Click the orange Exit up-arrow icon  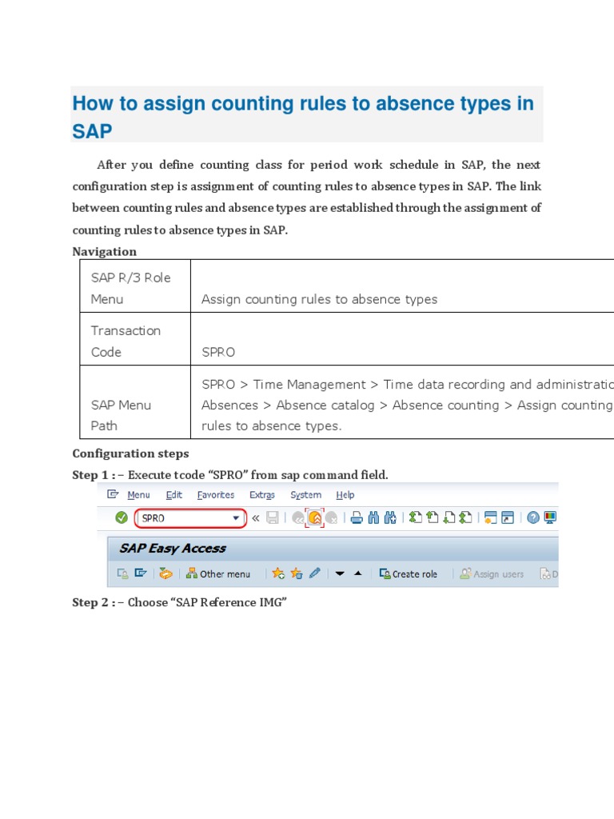pyautogui.click(x=315, y=517)
